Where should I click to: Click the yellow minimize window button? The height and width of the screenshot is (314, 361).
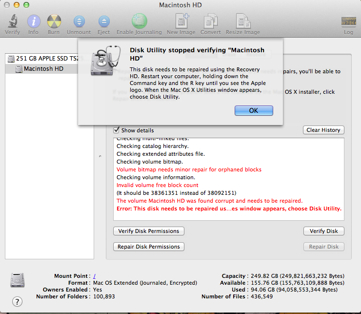(17, 5)
